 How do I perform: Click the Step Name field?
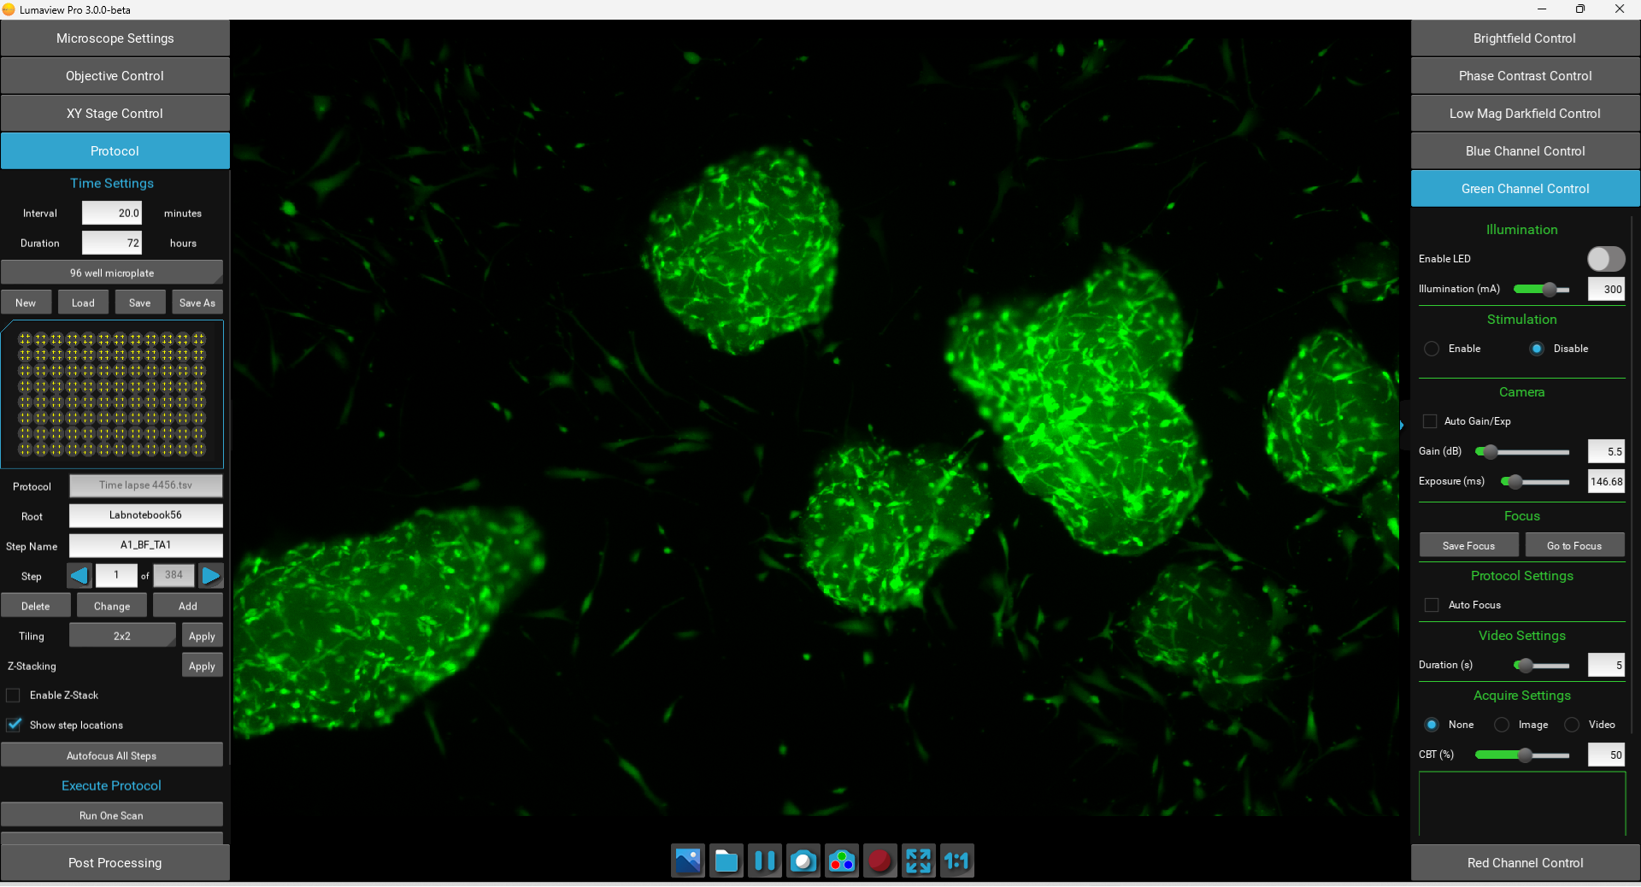click(146, 545)
